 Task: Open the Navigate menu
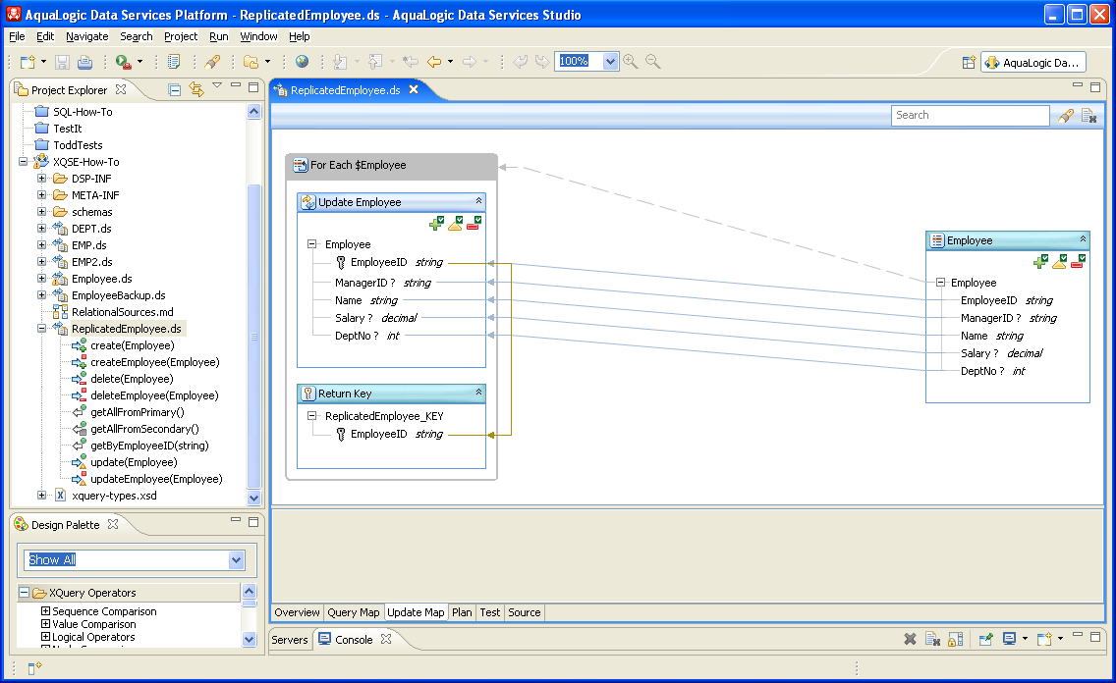click(86, 36)
